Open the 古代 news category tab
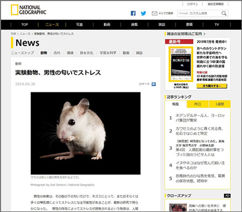Viewport: 242px width, 212px height. (x=57, y=53)
